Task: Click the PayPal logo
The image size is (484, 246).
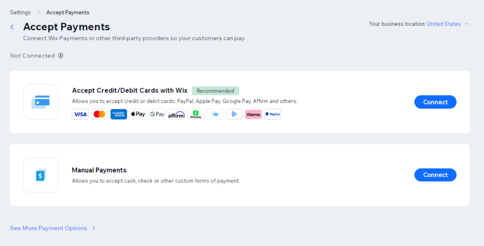Action: 273,114
